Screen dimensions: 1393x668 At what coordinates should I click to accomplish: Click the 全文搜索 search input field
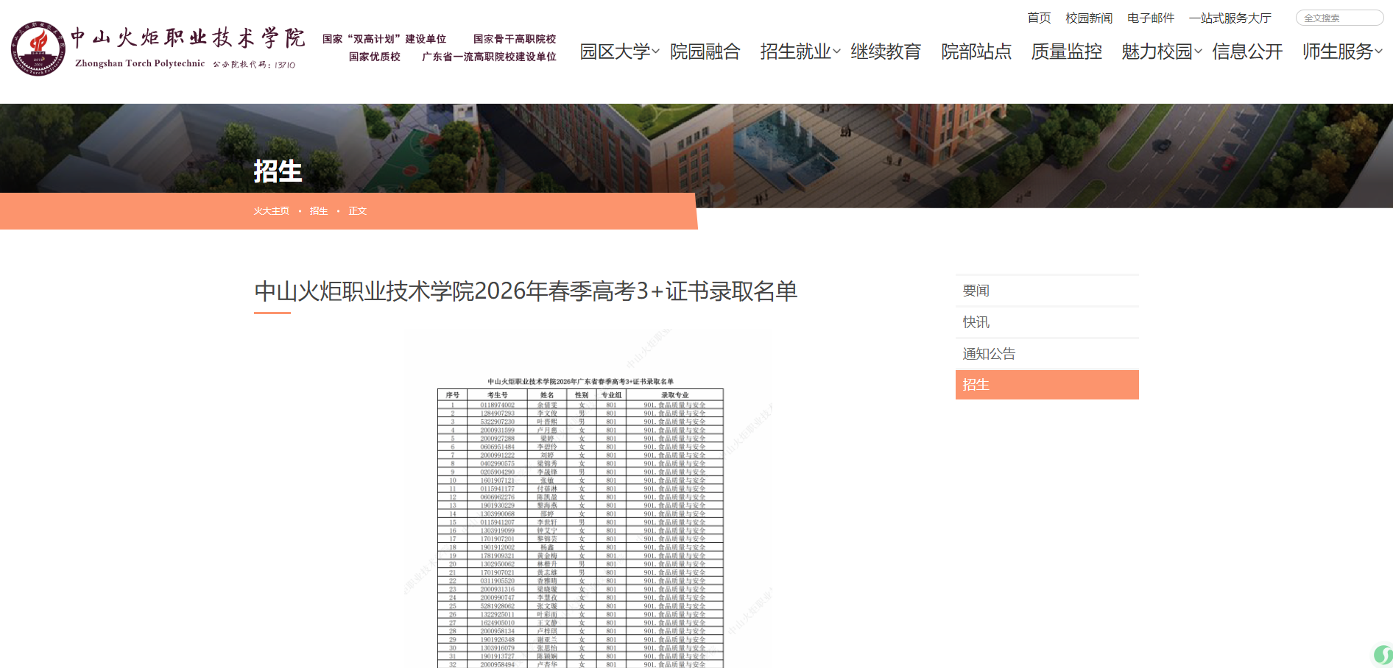(1339, 18)
